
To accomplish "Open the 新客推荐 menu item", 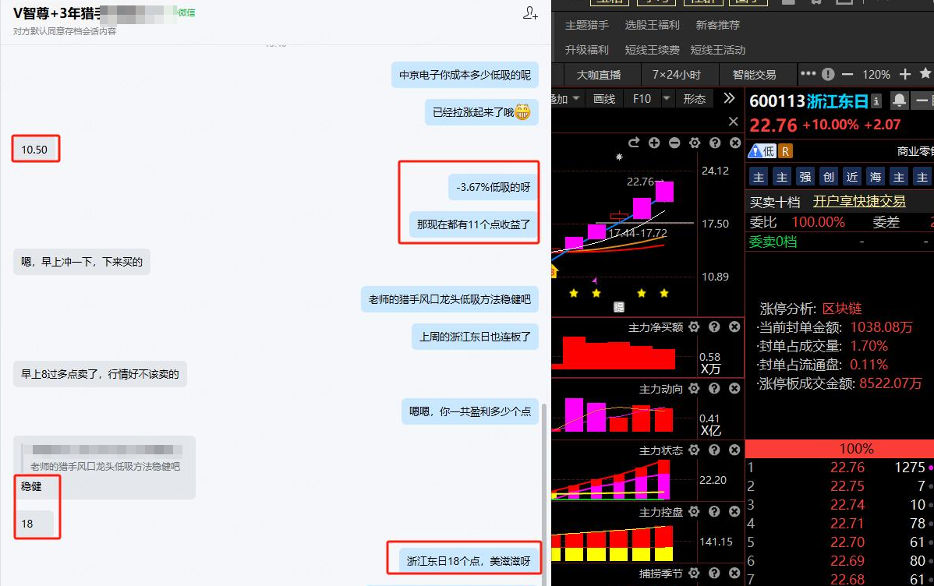I will pos(718,25).
